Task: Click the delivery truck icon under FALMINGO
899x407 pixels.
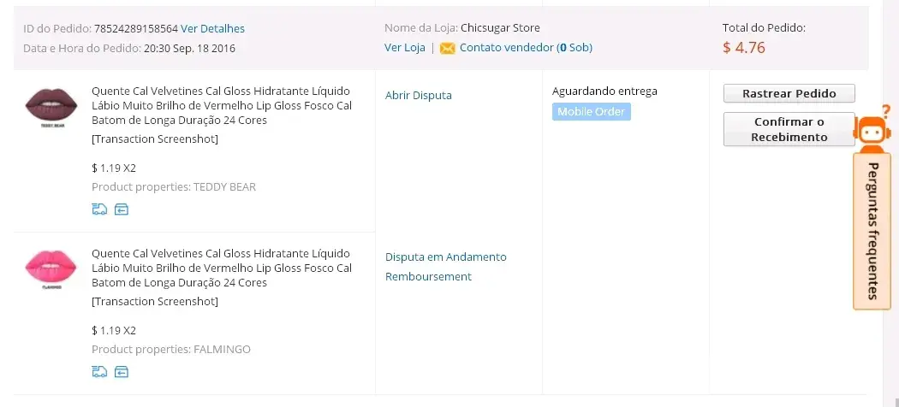Action: (x=99, y=371)
